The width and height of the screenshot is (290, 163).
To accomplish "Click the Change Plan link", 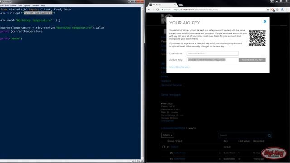I will 167,121.
